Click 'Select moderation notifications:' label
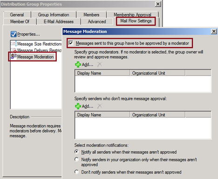This screenshot has width=218, height=179. (101, 145)
